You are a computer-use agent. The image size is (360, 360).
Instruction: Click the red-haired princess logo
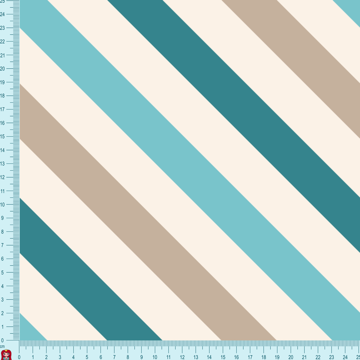pyautogui.click(x=6, y=355)
